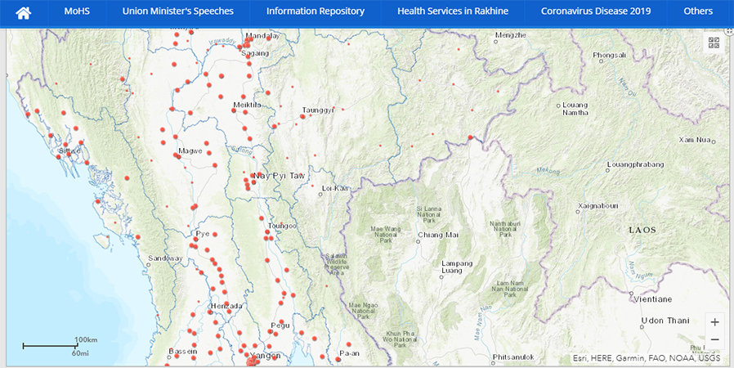Open the Others menu

(x=698, y=11)
